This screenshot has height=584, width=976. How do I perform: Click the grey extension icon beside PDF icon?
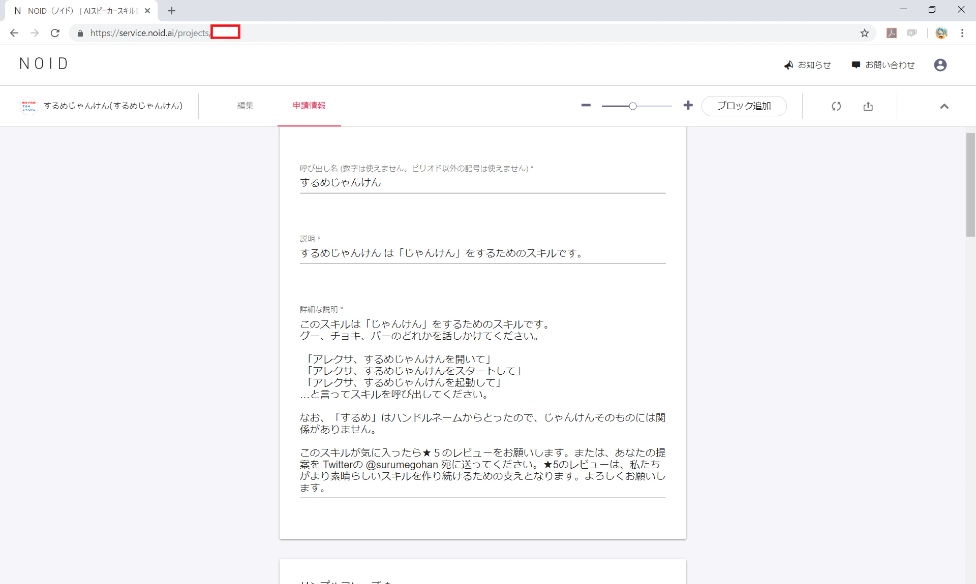pyautogui.click(x=912, y=33)
